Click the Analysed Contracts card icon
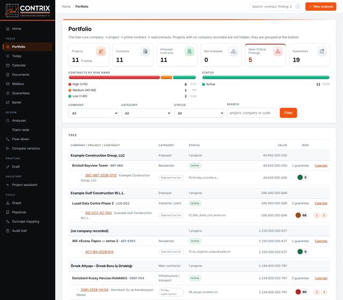This screenshot has height=300, width=343. coord(189,51)
